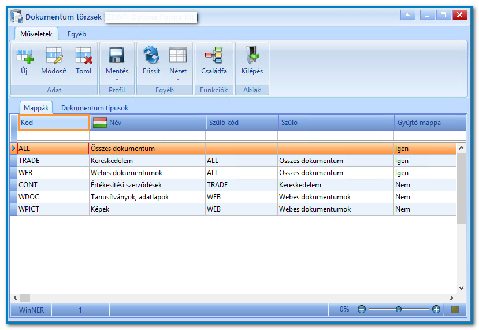This screenshot has width=479, height=330.
Task: Open the Családfa family tree icon
Action: tap(214, 55)
